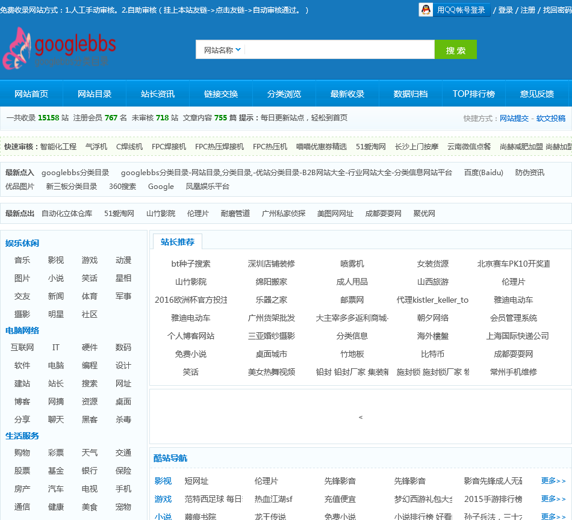Select 链接交换 in the navigation bar
Screen dimensions: 572x520
(221, 94)
